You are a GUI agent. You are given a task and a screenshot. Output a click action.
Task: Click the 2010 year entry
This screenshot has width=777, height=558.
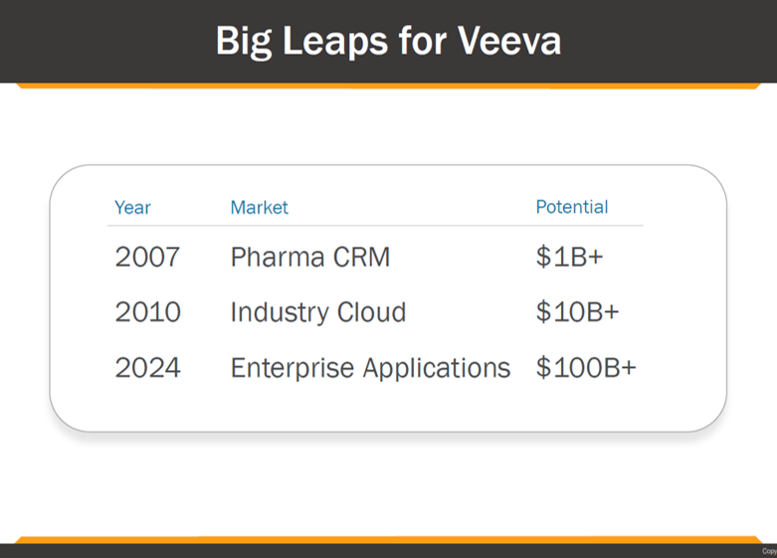click(147, 311)
